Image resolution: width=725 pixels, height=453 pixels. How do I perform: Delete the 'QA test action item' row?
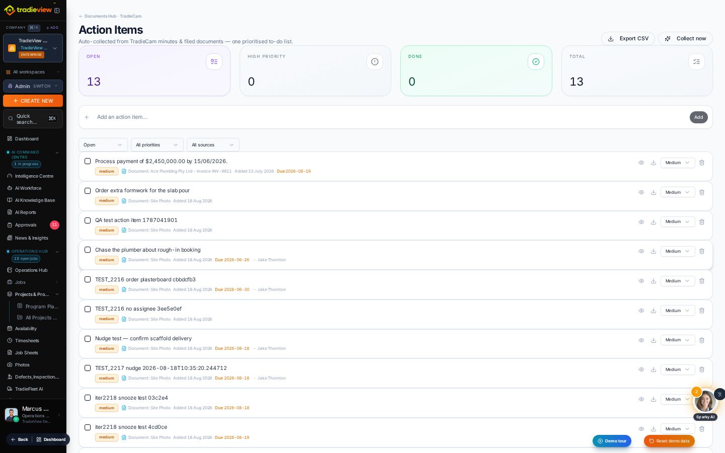pos(702,222)
